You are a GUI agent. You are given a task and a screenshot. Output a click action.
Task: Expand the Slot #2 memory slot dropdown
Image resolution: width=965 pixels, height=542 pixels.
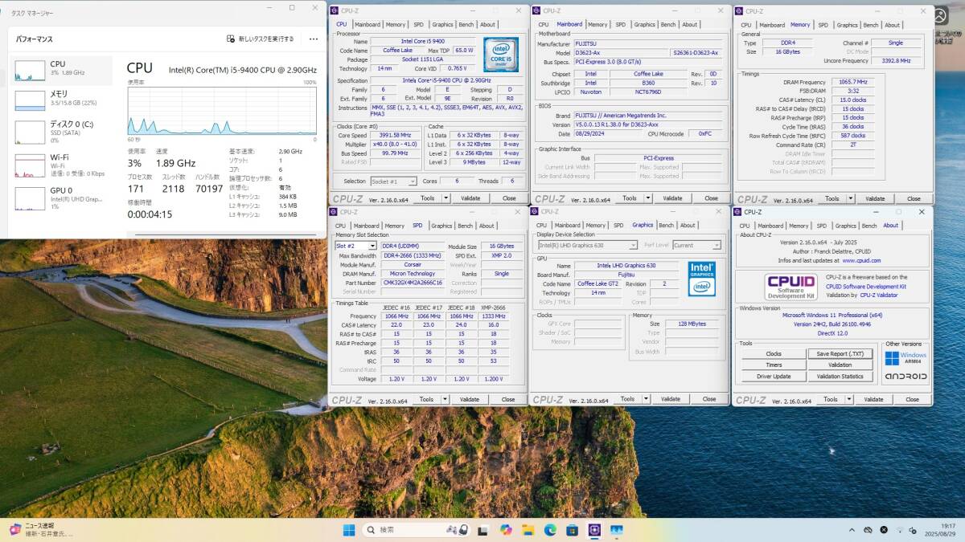355,246
